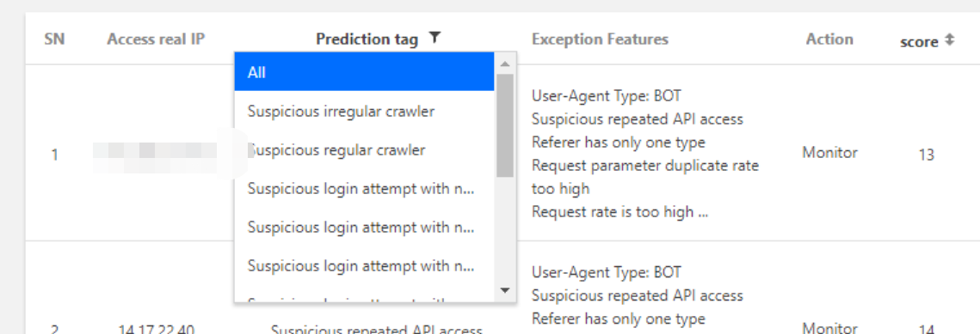Click the Access real IP column header
This screenshot has width=980, height=334.
[x=156, y=39]
